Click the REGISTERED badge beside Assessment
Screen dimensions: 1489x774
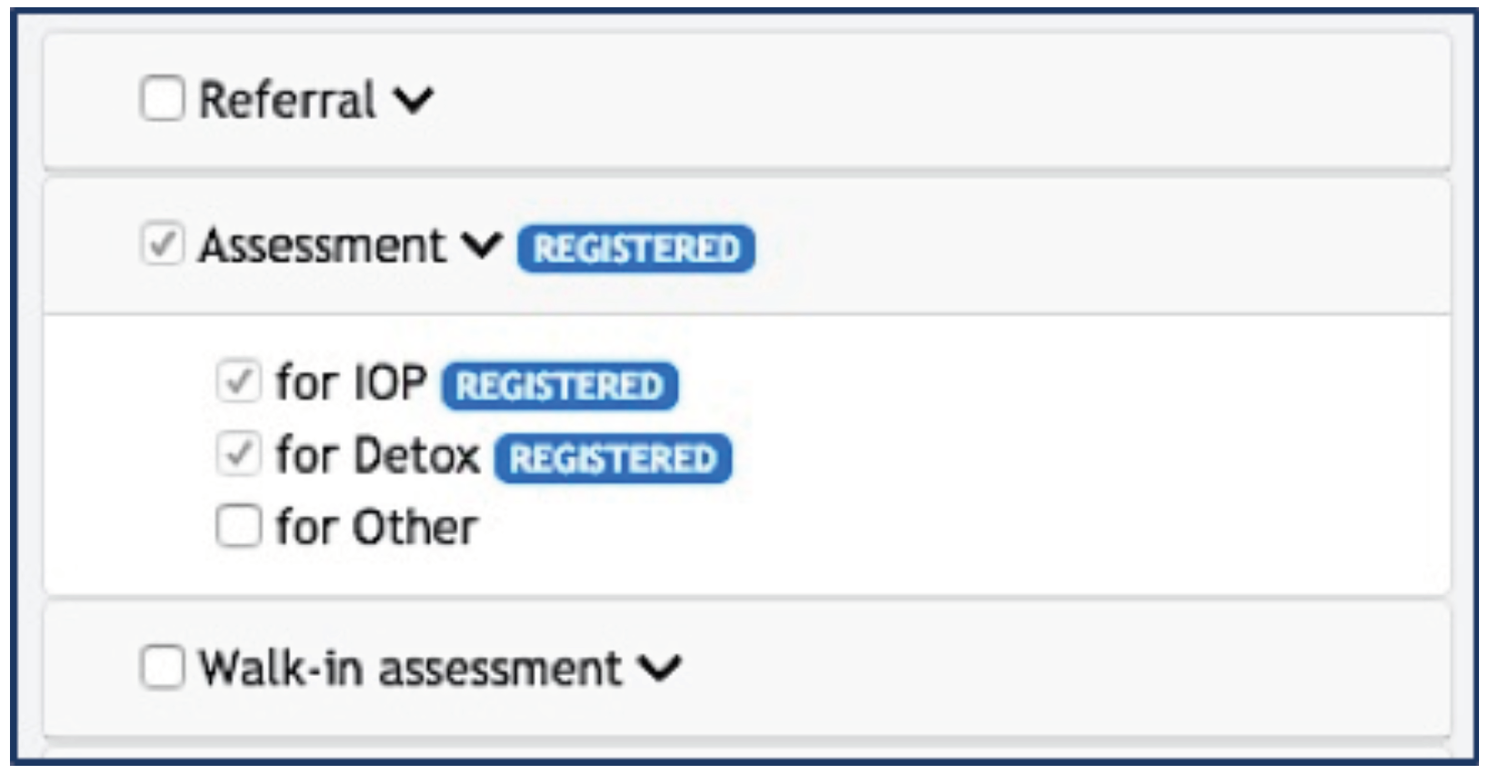click(x=635, y=249)
